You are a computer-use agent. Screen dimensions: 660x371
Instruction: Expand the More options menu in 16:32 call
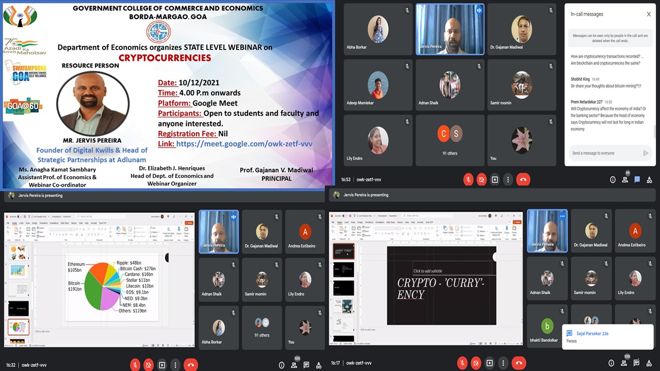click(x=175, y=365)
